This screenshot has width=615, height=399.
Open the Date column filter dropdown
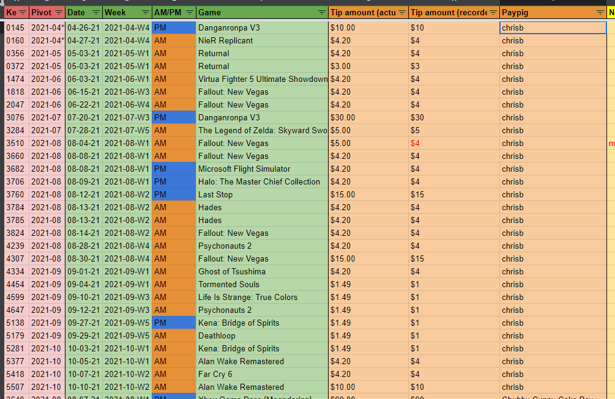point(95,13)
